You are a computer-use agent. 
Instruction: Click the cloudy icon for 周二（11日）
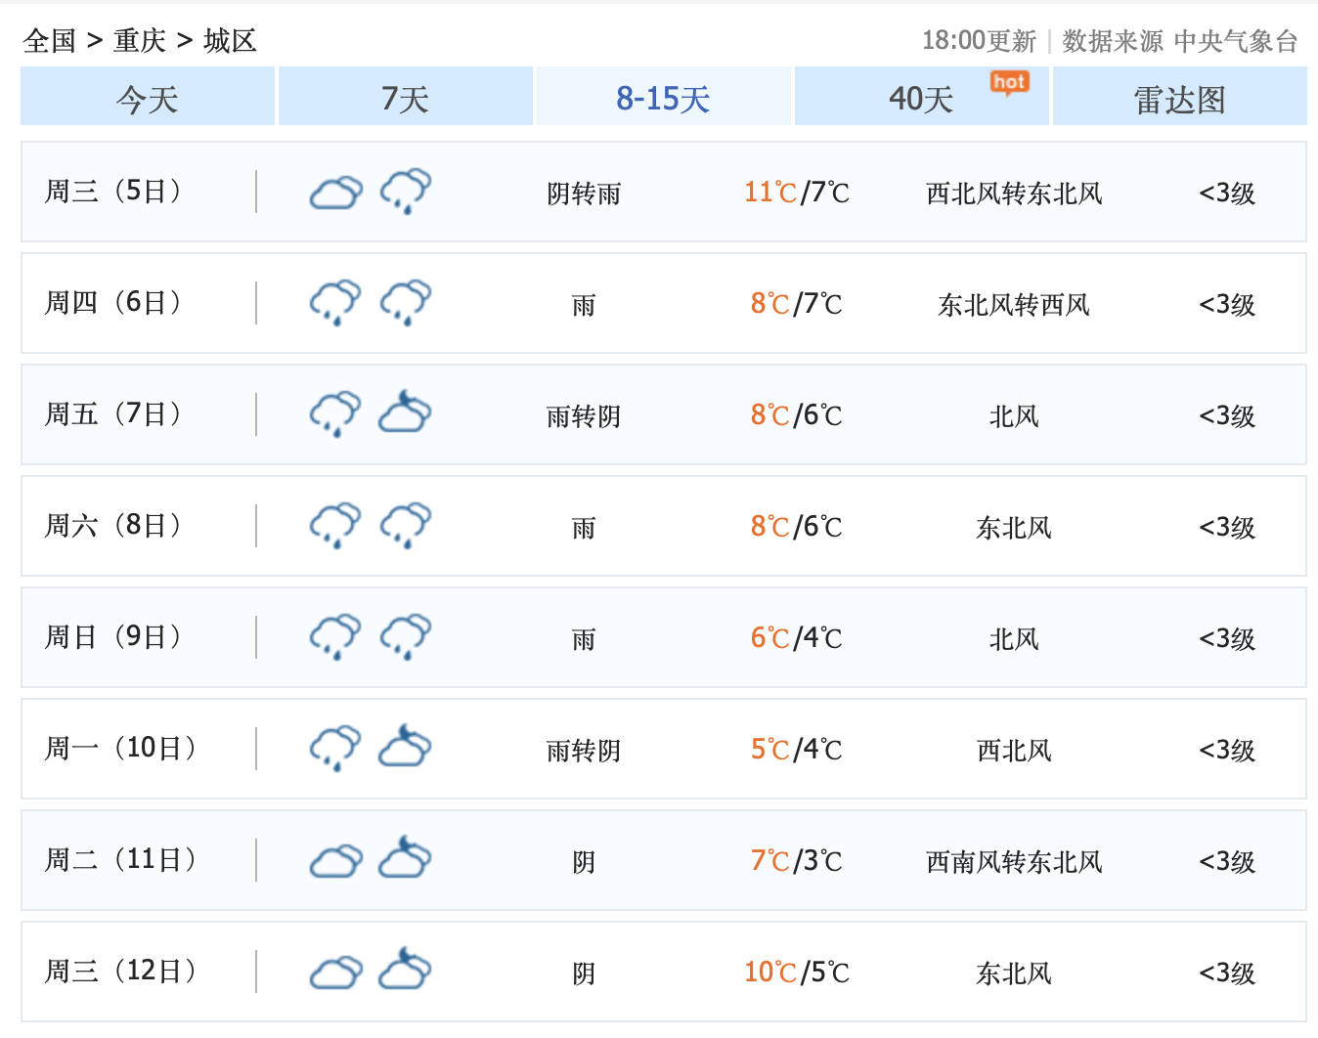click(335, 859)
